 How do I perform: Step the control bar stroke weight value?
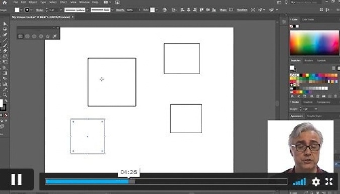pyautogui.click(x=47, y=10)
